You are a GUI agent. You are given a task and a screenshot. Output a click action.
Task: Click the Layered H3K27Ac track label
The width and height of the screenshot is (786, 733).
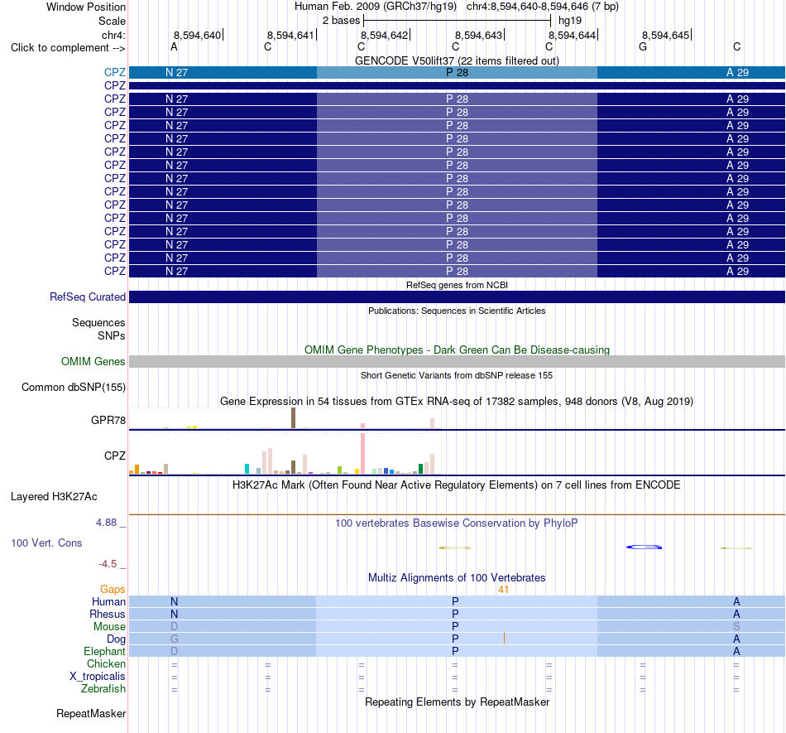point(54,497)
